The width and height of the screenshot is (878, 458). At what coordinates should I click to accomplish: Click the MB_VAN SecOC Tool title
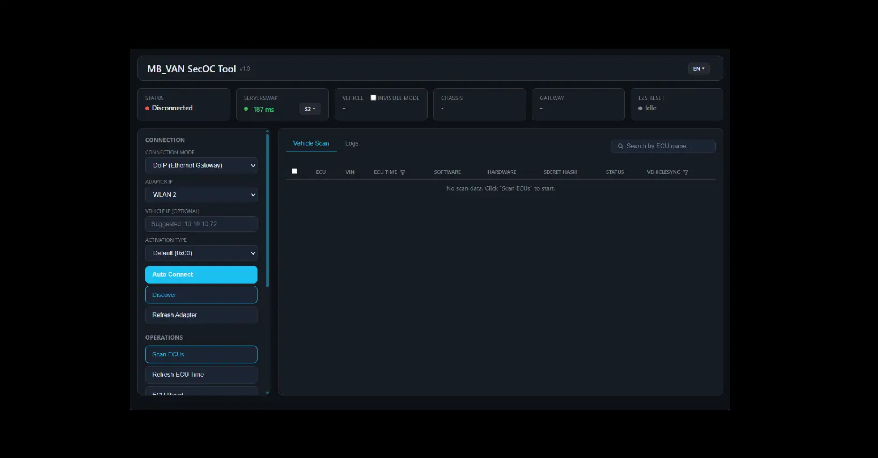click(x=191, y=69)
